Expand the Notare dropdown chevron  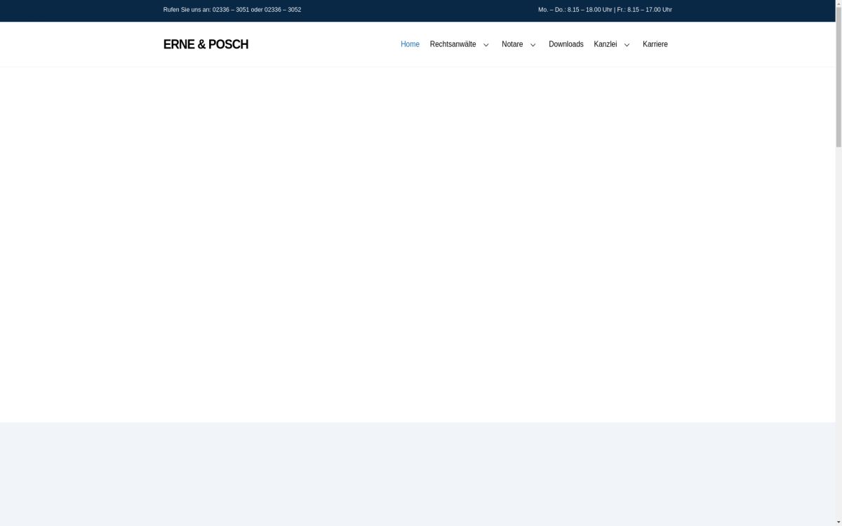[x=533, y=44]
